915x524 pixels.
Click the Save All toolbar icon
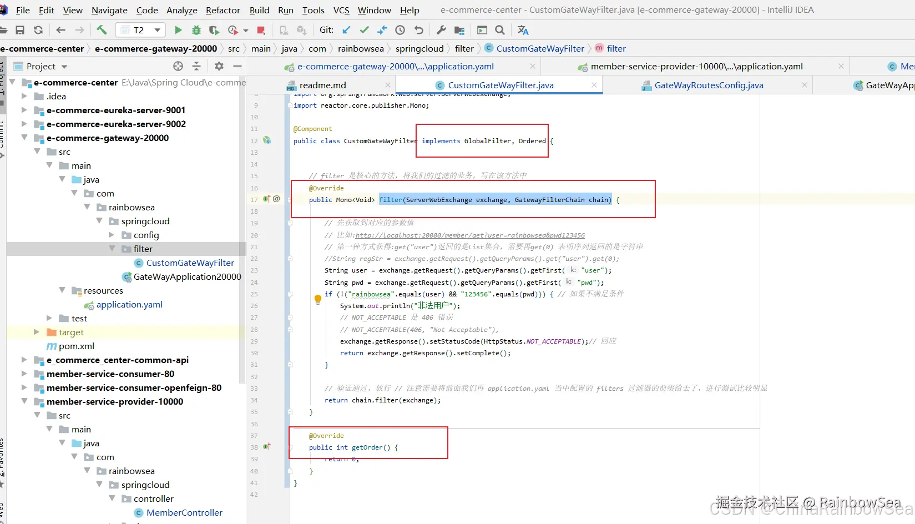20,30
